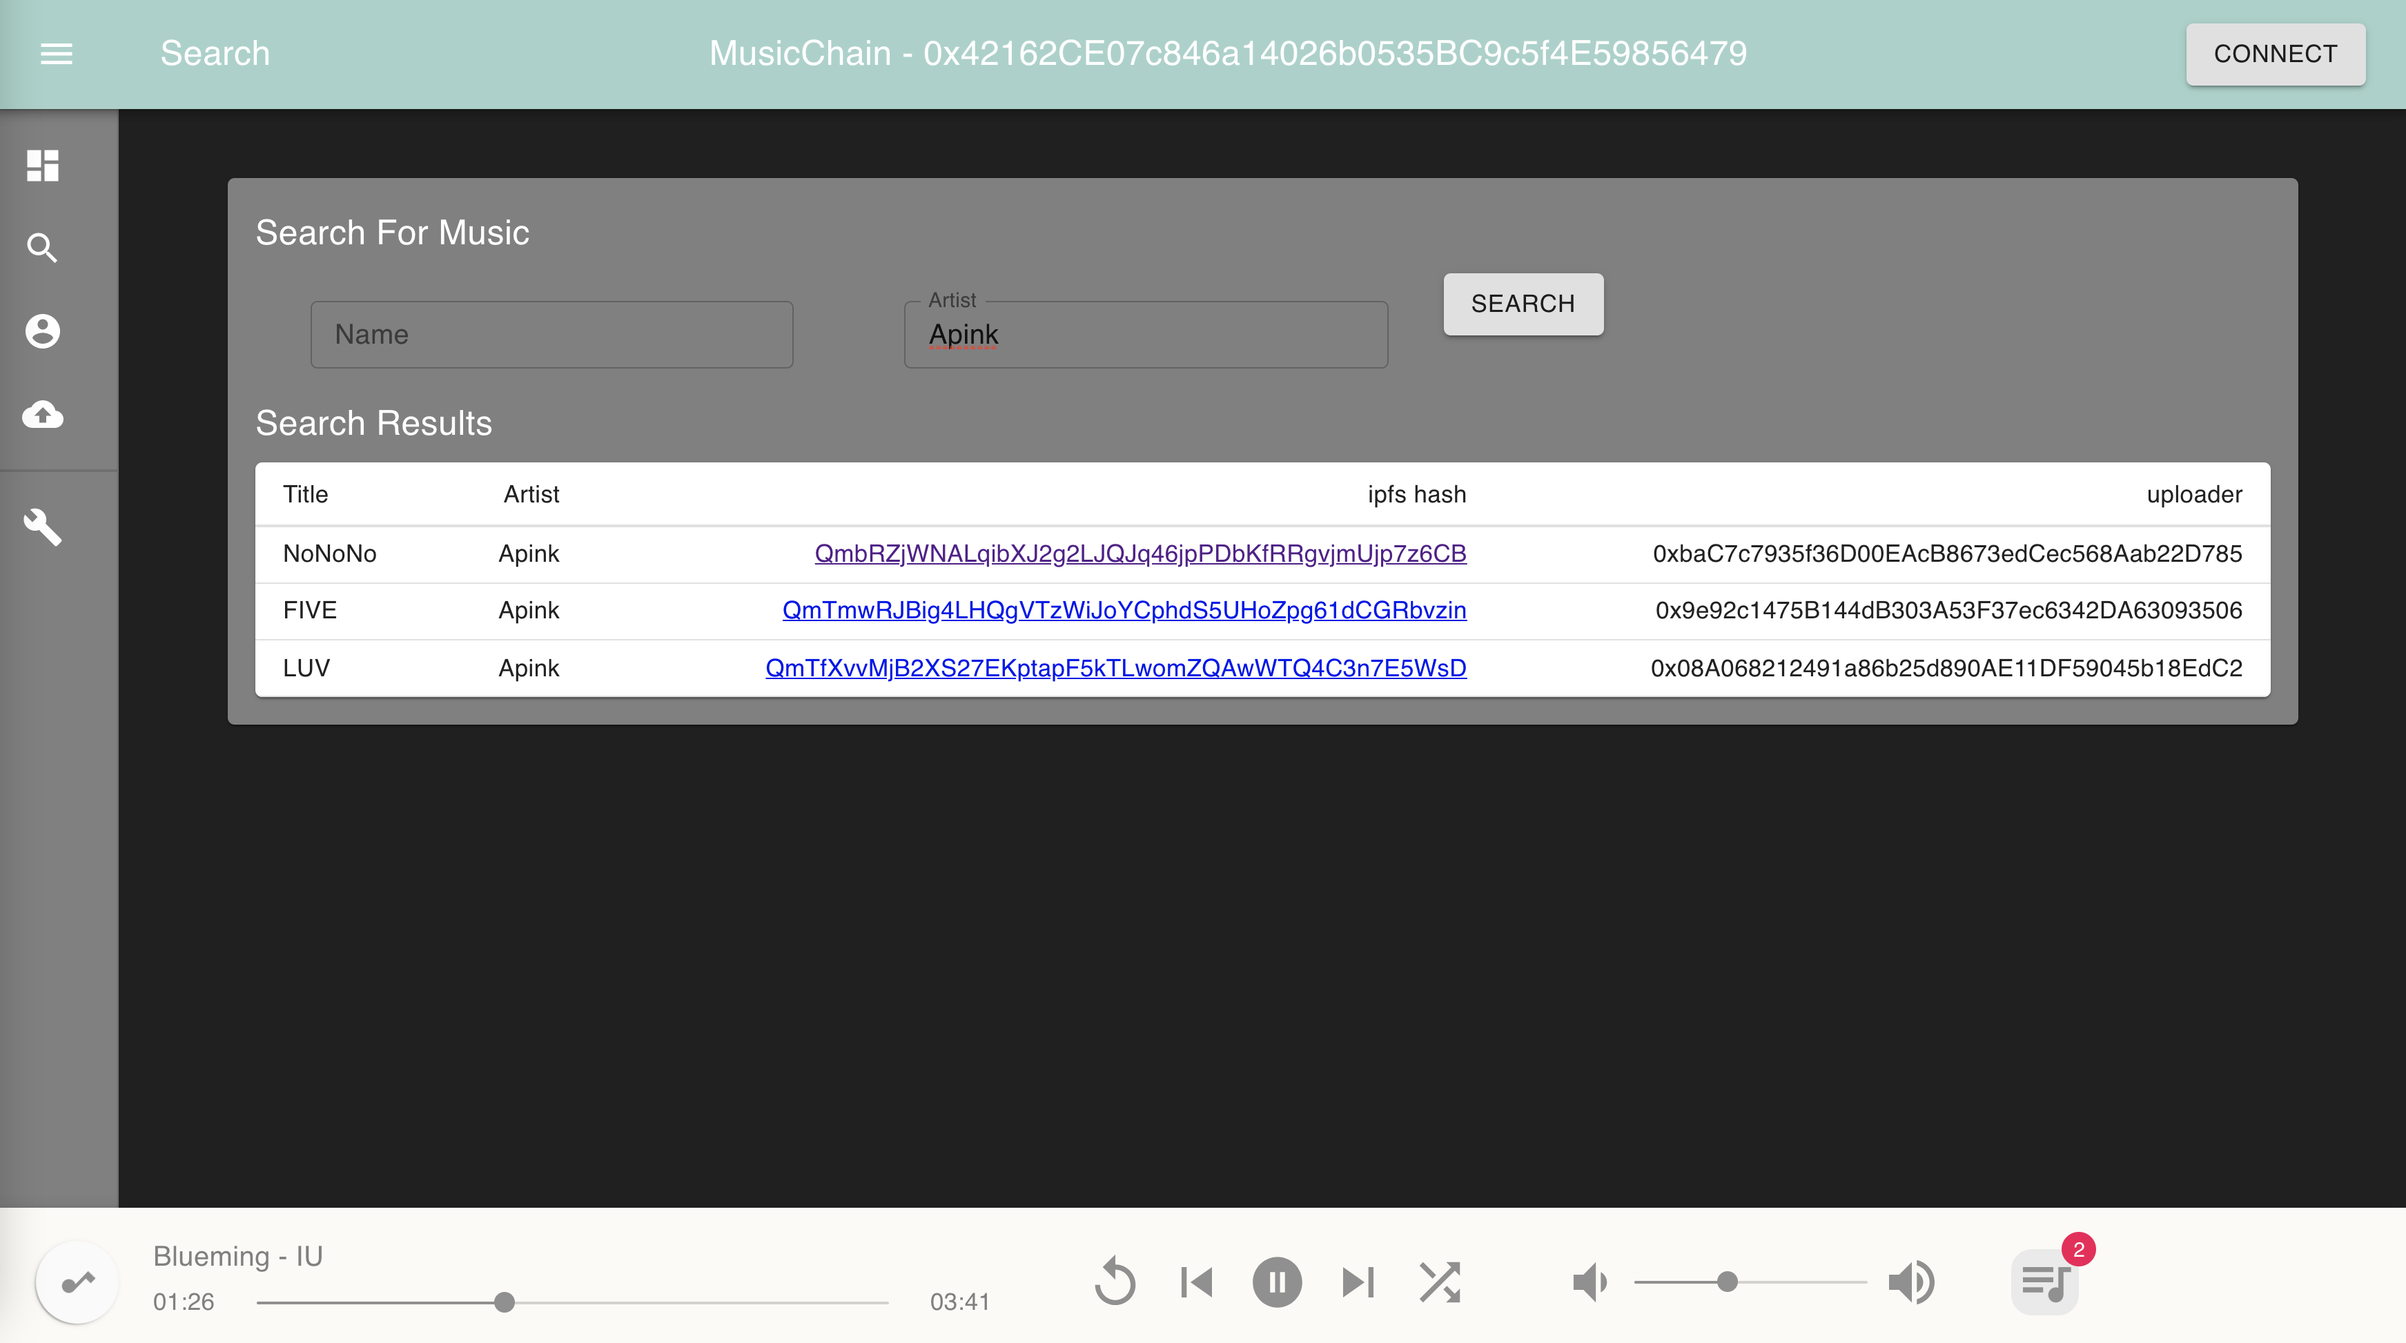This screenshot has height=1343, width=2406.
Task: Toggle shuffle play mode
Action: pyautogui.click(x=1439, y=1282)
